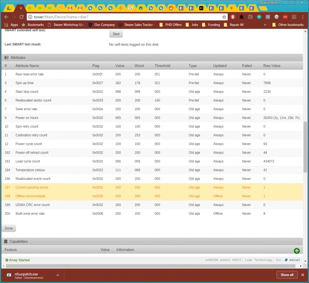Click the Temperature celsius attribute name
This screenshot has height=283, width=309.
pyautogui.click(x=30, y=170)
